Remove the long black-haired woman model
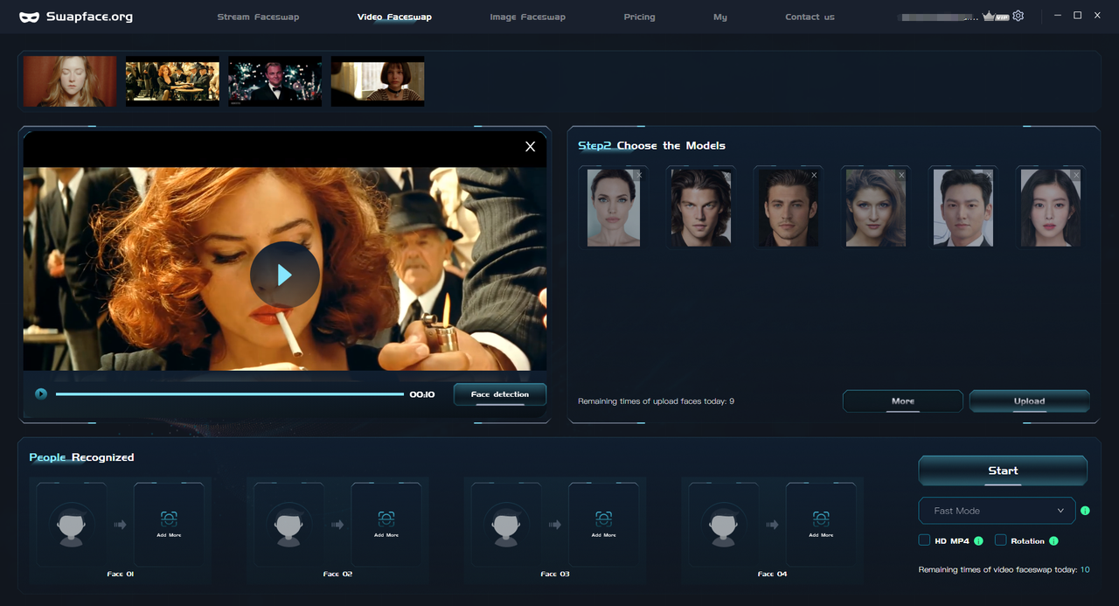 coord(1076,175)
